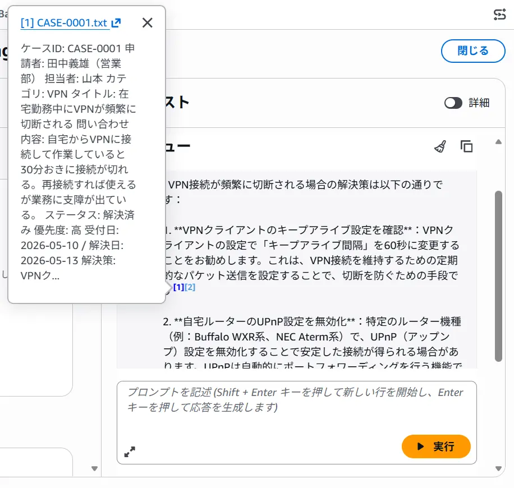Image resolution: width=514 pixels, height=488 pixels.
Task: Clear the response with the broom icon
Action: (440, 146)
